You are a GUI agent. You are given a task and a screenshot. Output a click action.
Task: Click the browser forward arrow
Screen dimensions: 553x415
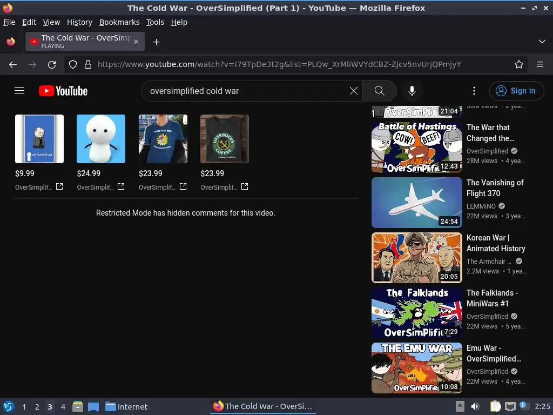coord(32,65)
